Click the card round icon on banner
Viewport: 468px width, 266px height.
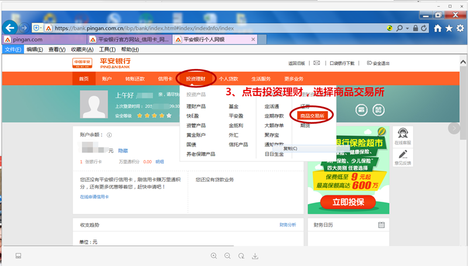361,110
